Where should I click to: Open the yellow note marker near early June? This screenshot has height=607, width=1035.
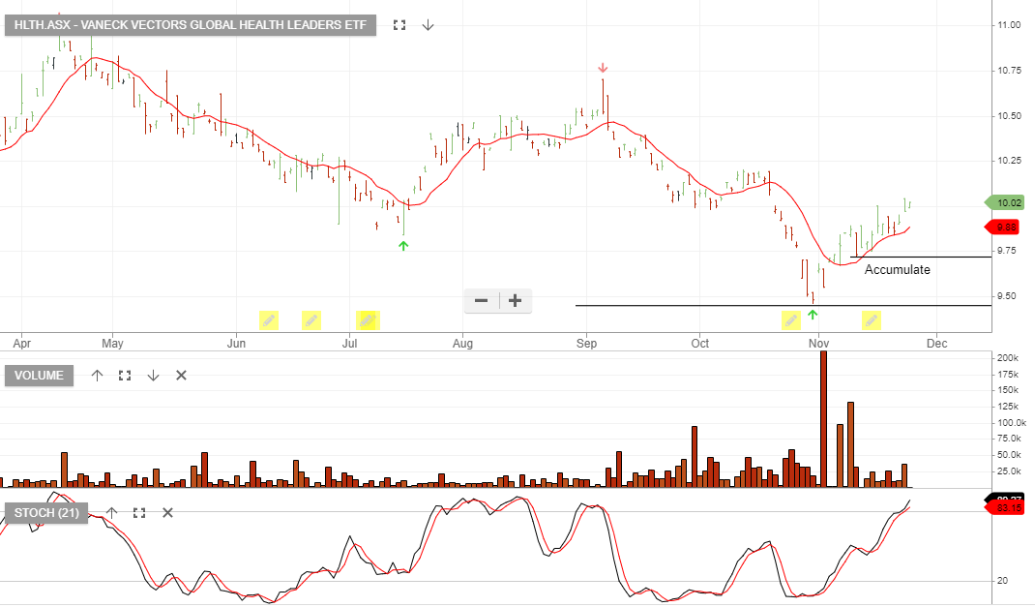pos(269,320)
